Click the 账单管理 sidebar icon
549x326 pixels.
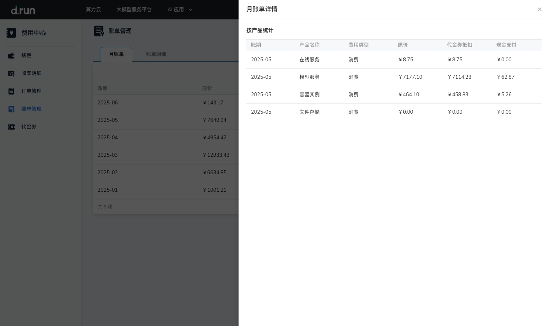[x=11, y=109]
